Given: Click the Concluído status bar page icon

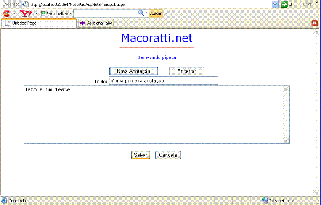Looking at the screenshot, I should pos(4,201).
